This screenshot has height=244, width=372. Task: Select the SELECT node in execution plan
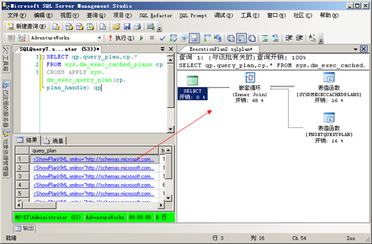click(x=192, y=88)
